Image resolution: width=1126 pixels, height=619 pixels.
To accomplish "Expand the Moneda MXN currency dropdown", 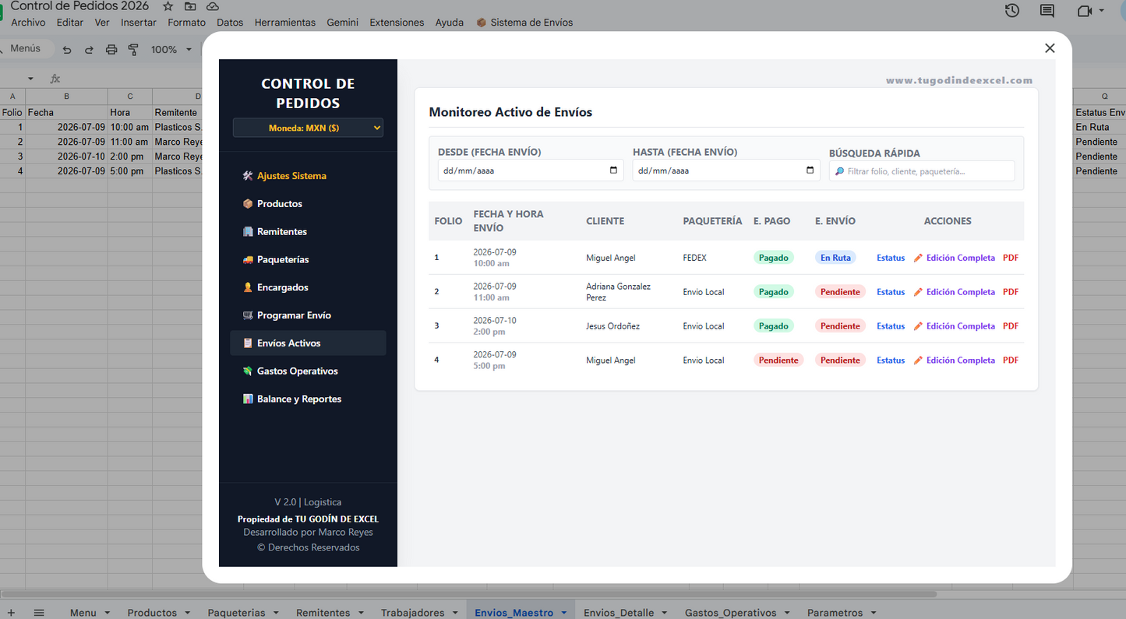I will [308, 128].
